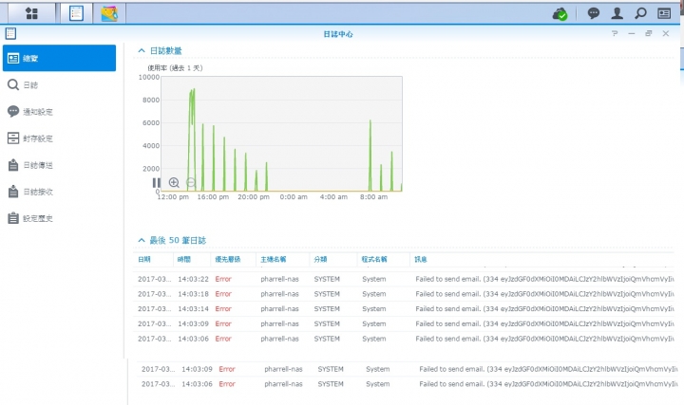Zoom in on the usage chart
Viewport: 684px width, 405px height.
pyautogui.click(x=174, y=182)
